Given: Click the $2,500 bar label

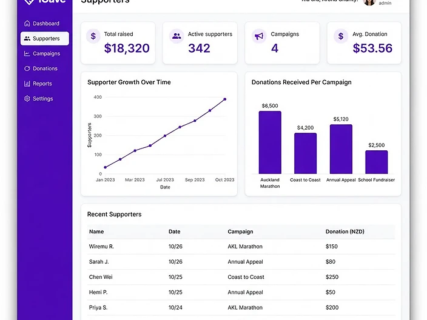Looking at the screenshot, I should coord(376,145).
